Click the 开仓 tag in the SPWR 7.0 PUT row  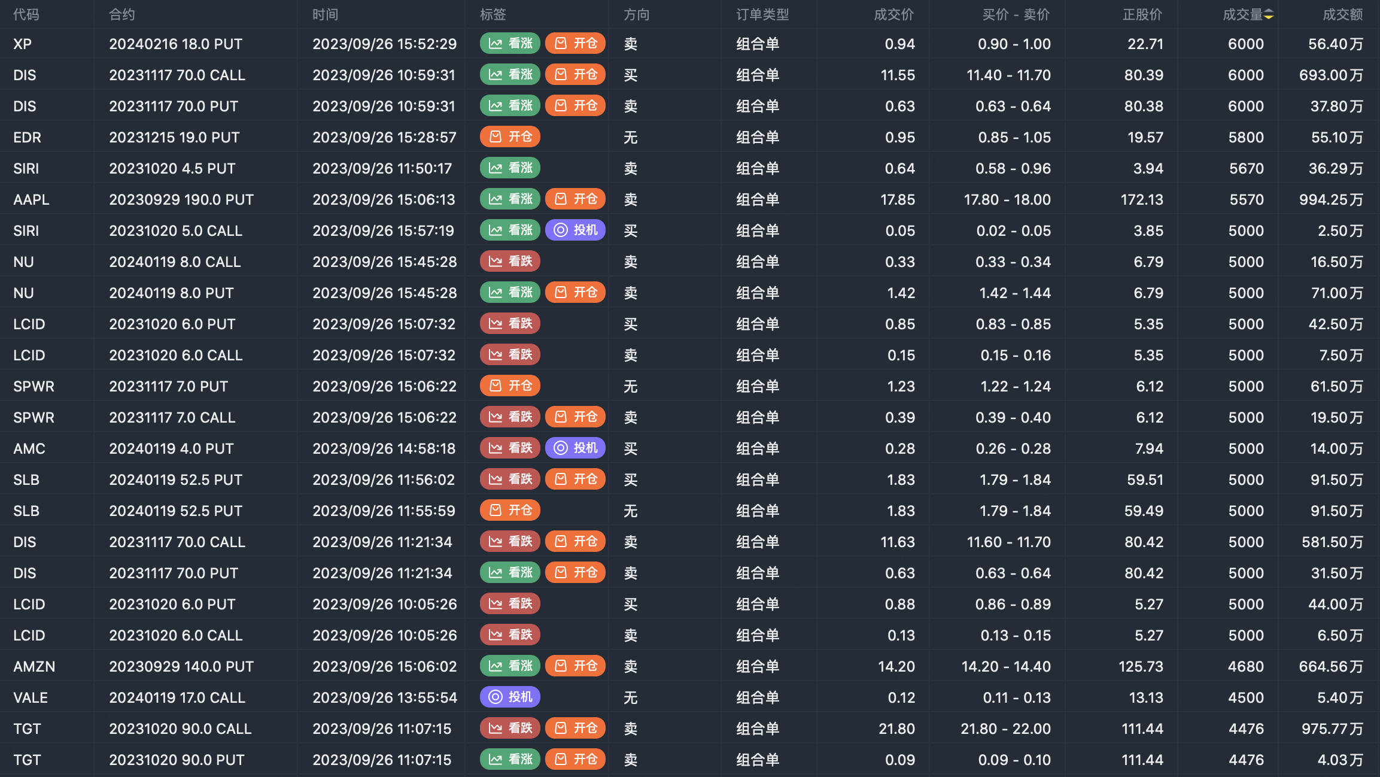point(510,386)
